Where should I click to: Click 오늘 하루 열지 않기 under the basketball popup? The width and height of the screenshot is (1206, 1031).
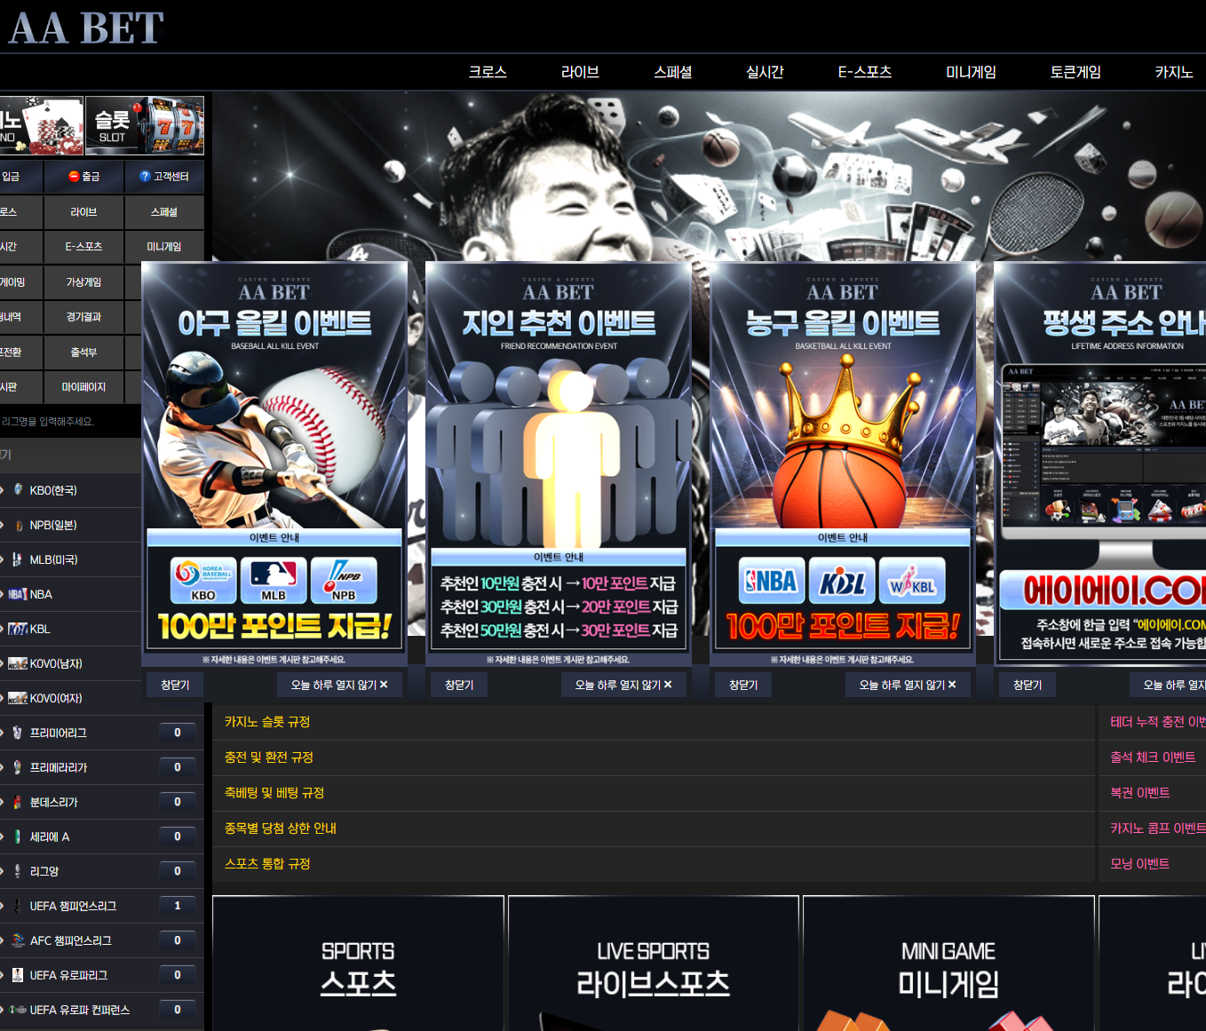908,686
